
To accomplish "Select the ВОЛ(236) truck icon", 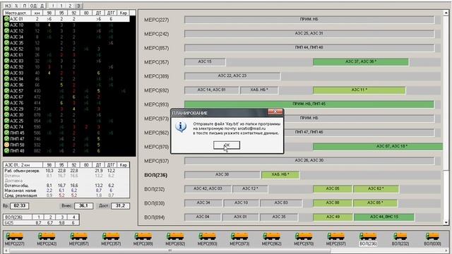I will [x=368, y=236].
